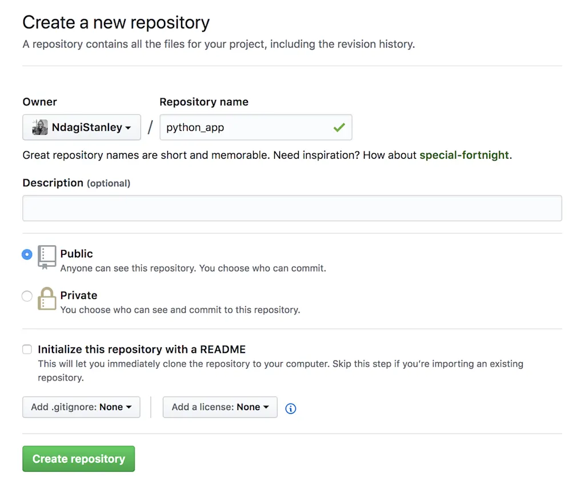
Task: Click the bold "Private" option label
Action: pyautogui.click(x=79, y=295)
